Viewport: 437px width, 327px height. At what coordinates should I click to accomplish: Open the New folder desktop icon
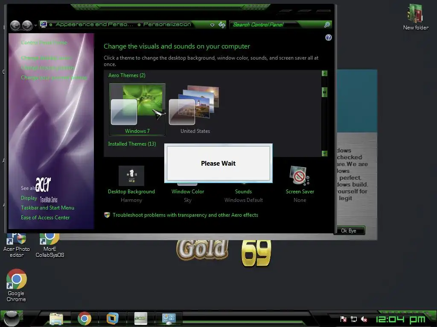(x=416, y=17)
